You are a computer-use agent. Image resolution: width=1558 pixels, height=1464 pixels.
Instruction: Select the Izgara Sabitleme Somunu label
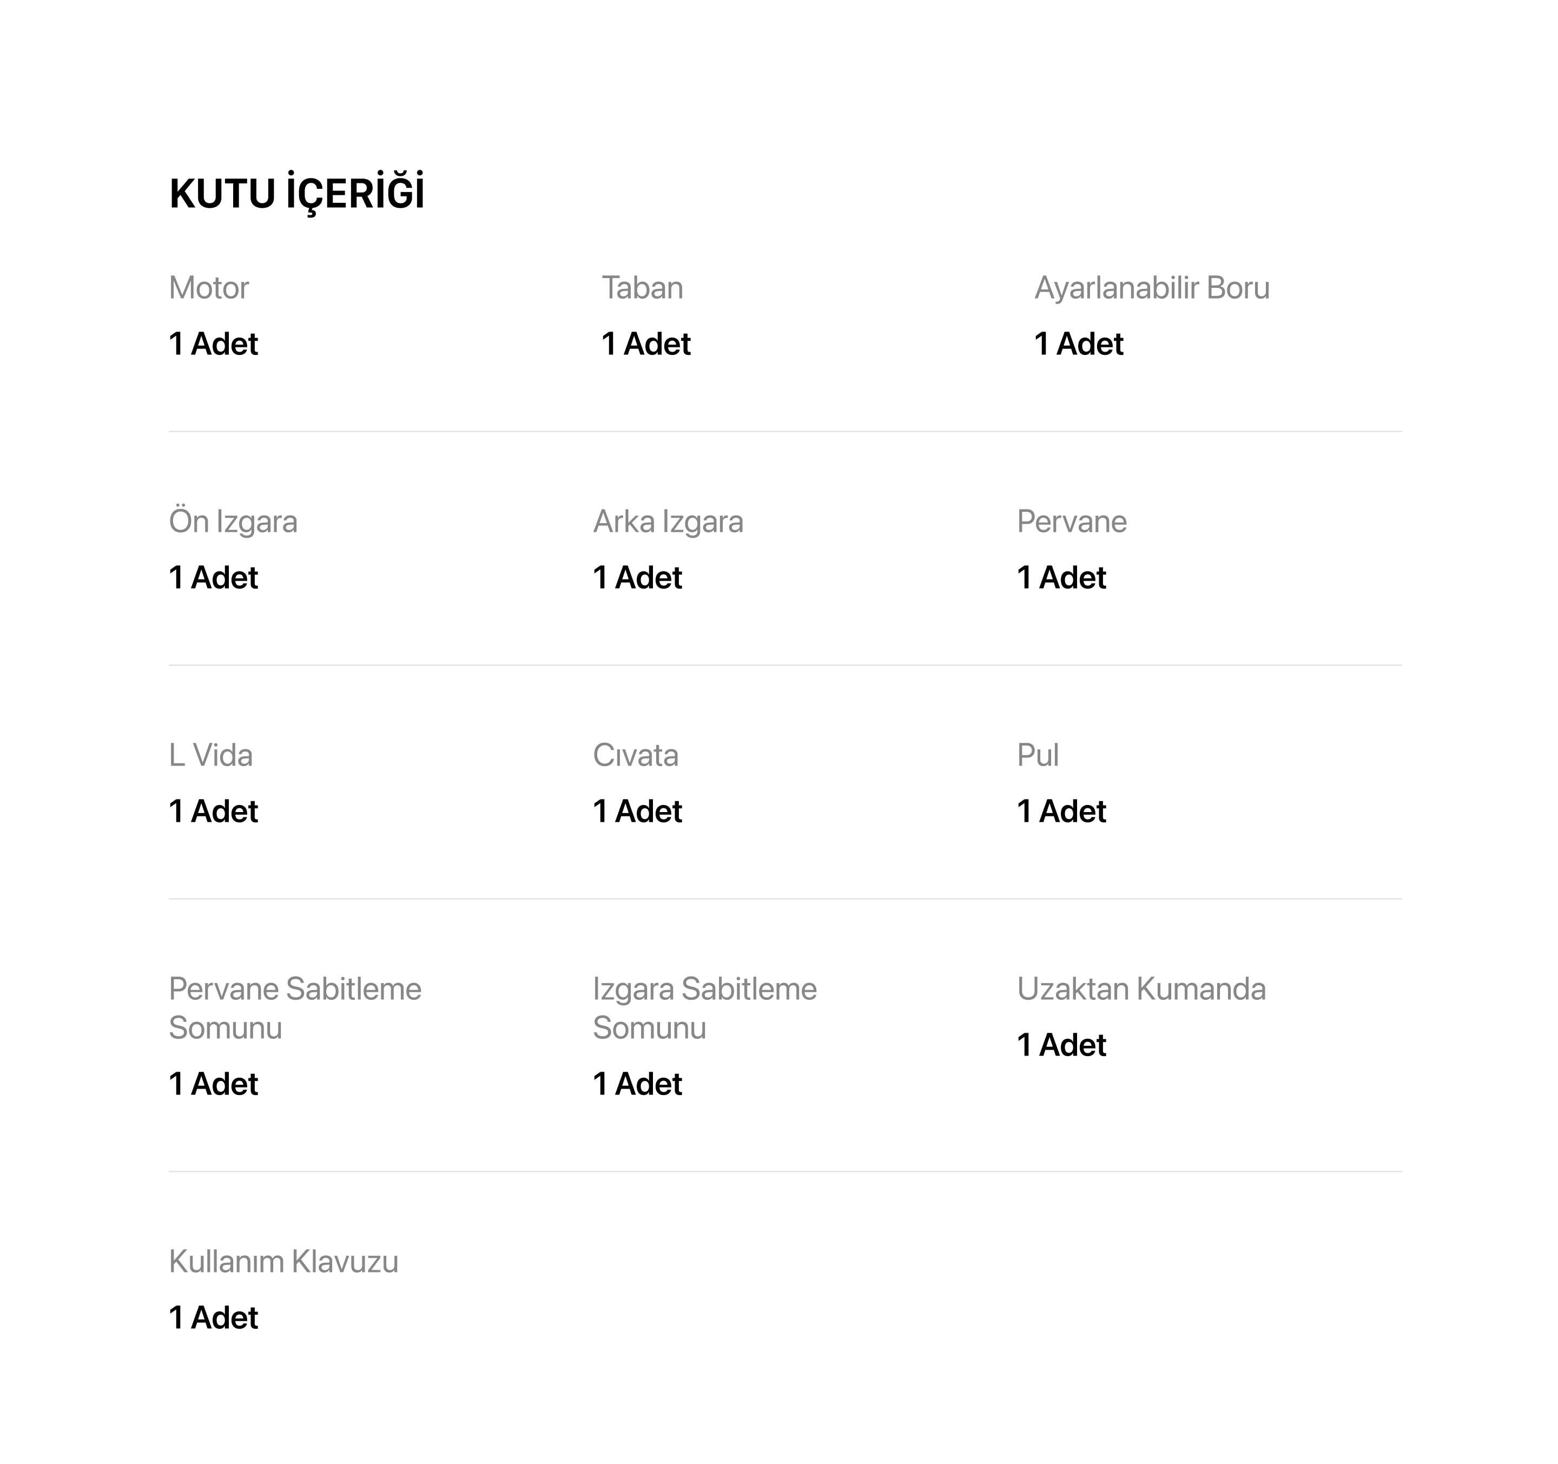pos(705,1008)
